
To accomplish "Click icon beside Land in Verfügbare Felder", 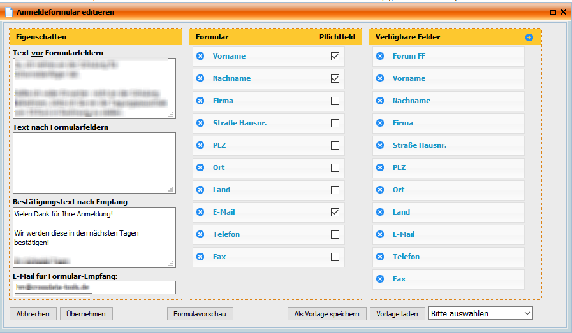I will pyautogui.click(x=380, y=213).
